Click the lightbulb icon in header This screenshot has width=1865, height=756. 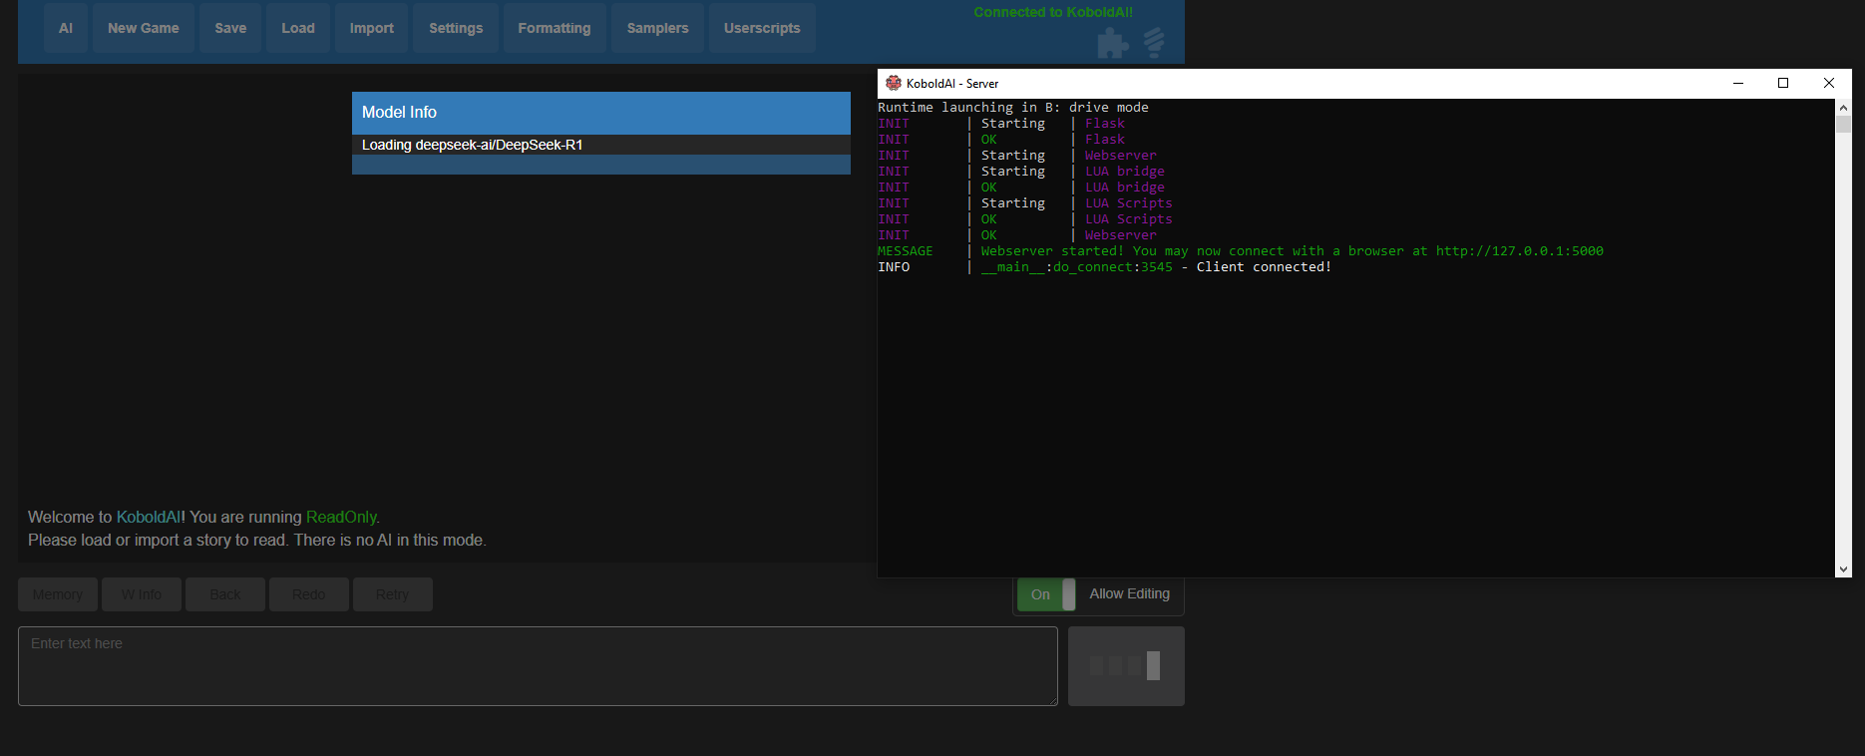[1154, 42]
